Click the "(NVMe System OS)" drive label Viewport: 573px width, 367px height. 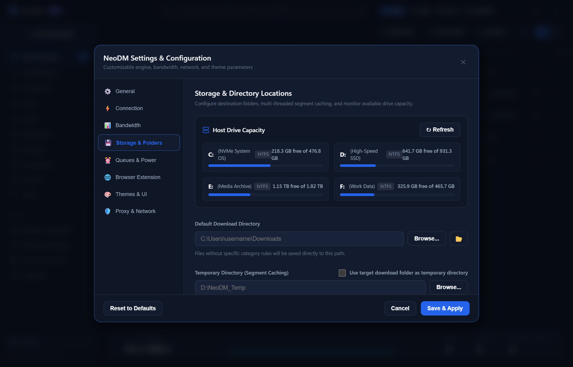[234, 155]
